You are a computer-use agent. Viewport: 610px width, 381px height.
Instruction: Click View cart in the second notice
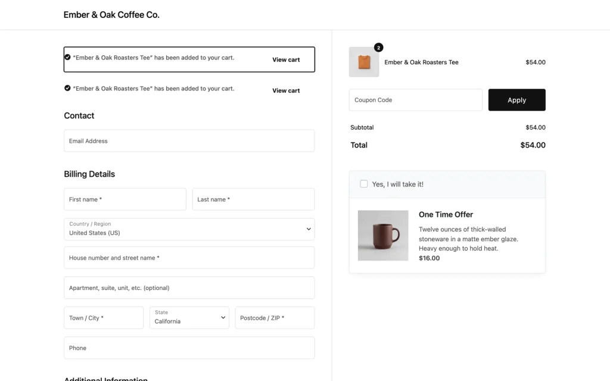pos(286,90)
